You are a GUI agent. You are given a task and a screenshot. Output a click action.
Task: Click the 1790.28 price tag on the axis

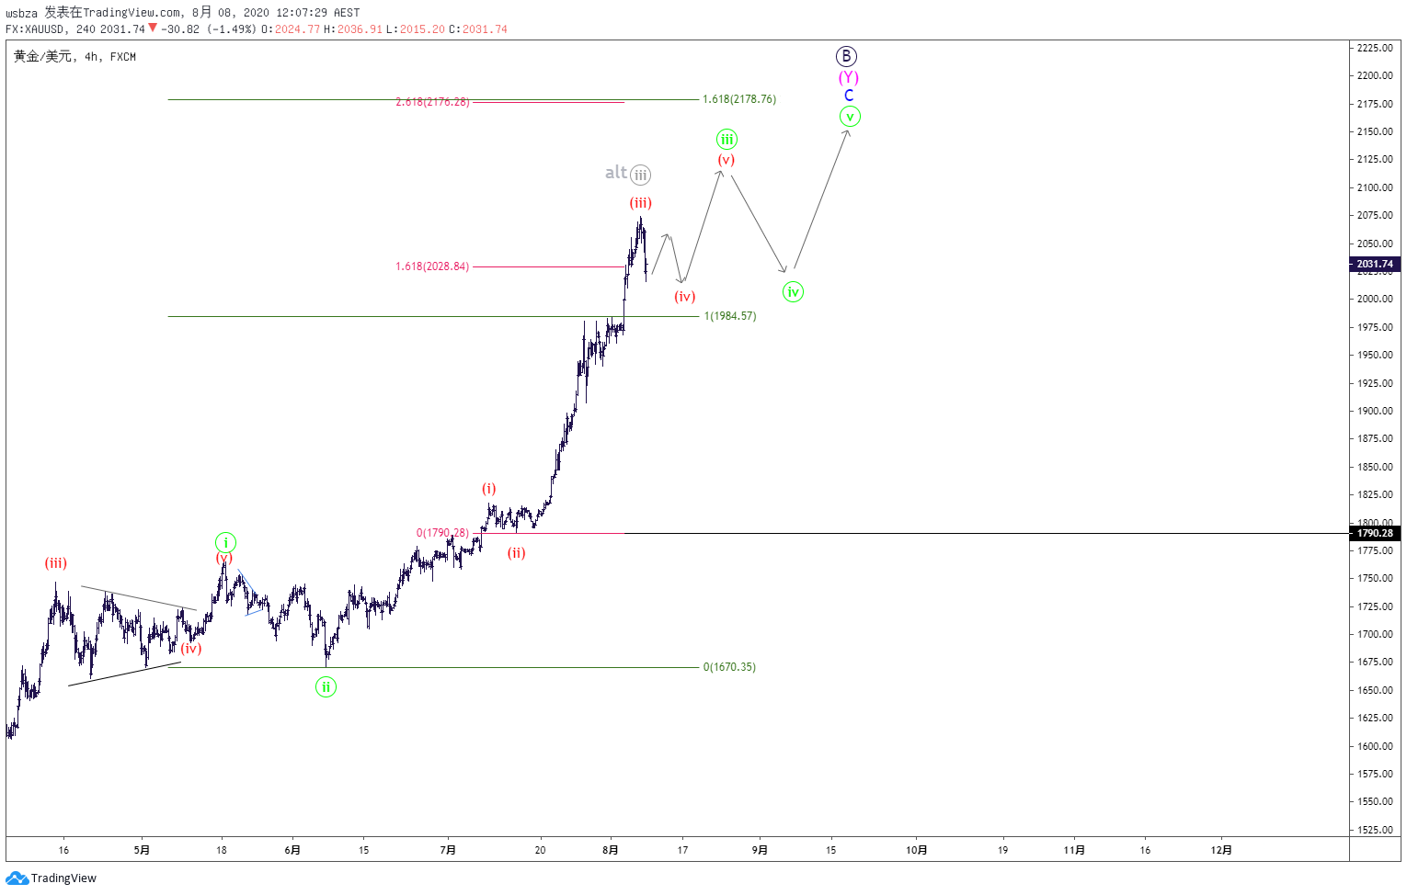(1375, 533)
